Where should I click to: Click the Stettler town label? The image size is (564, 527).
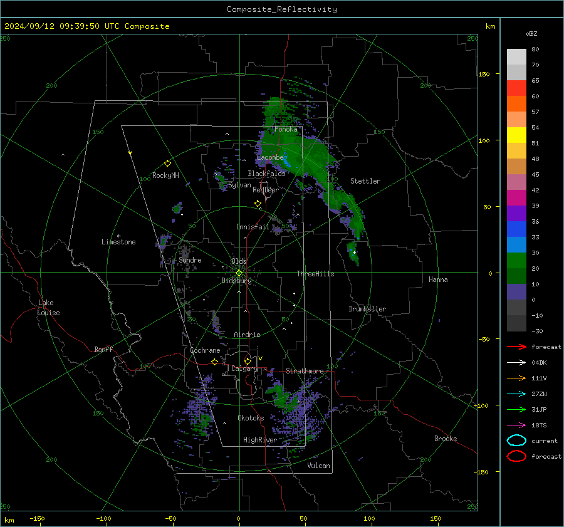pos(365,181)
